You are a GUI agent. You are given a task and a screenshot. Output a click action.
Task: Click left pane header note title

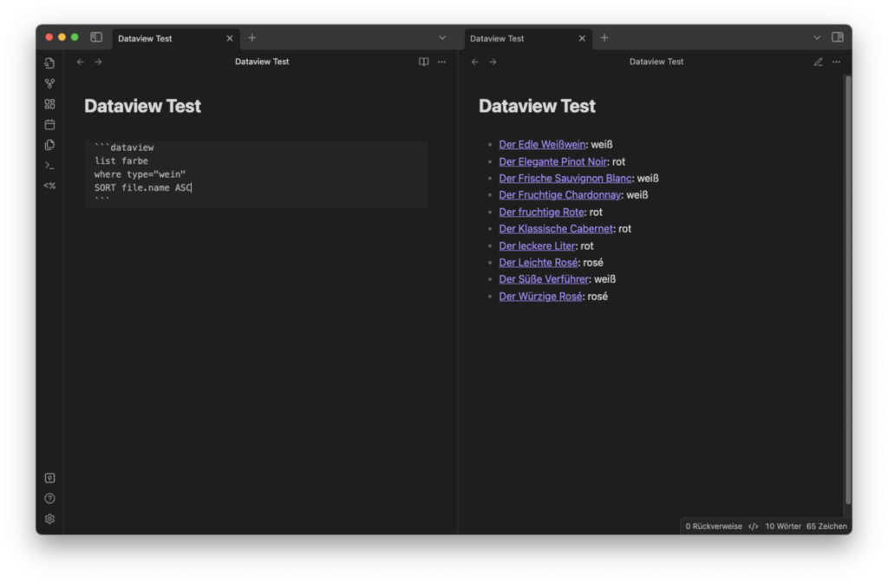[x=262, y=62]
